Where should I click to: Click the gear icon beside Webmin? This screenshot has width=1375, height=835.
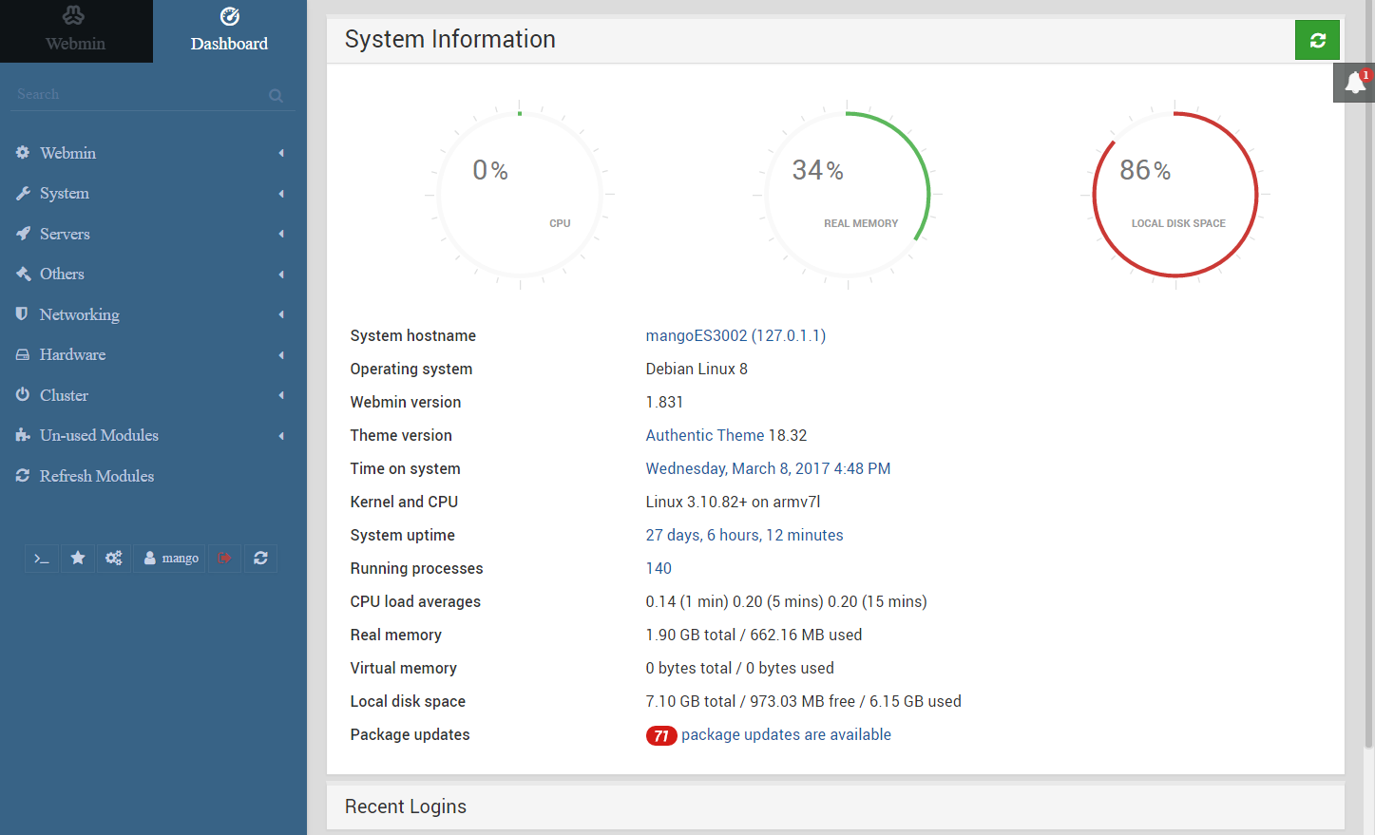(23, 152)
